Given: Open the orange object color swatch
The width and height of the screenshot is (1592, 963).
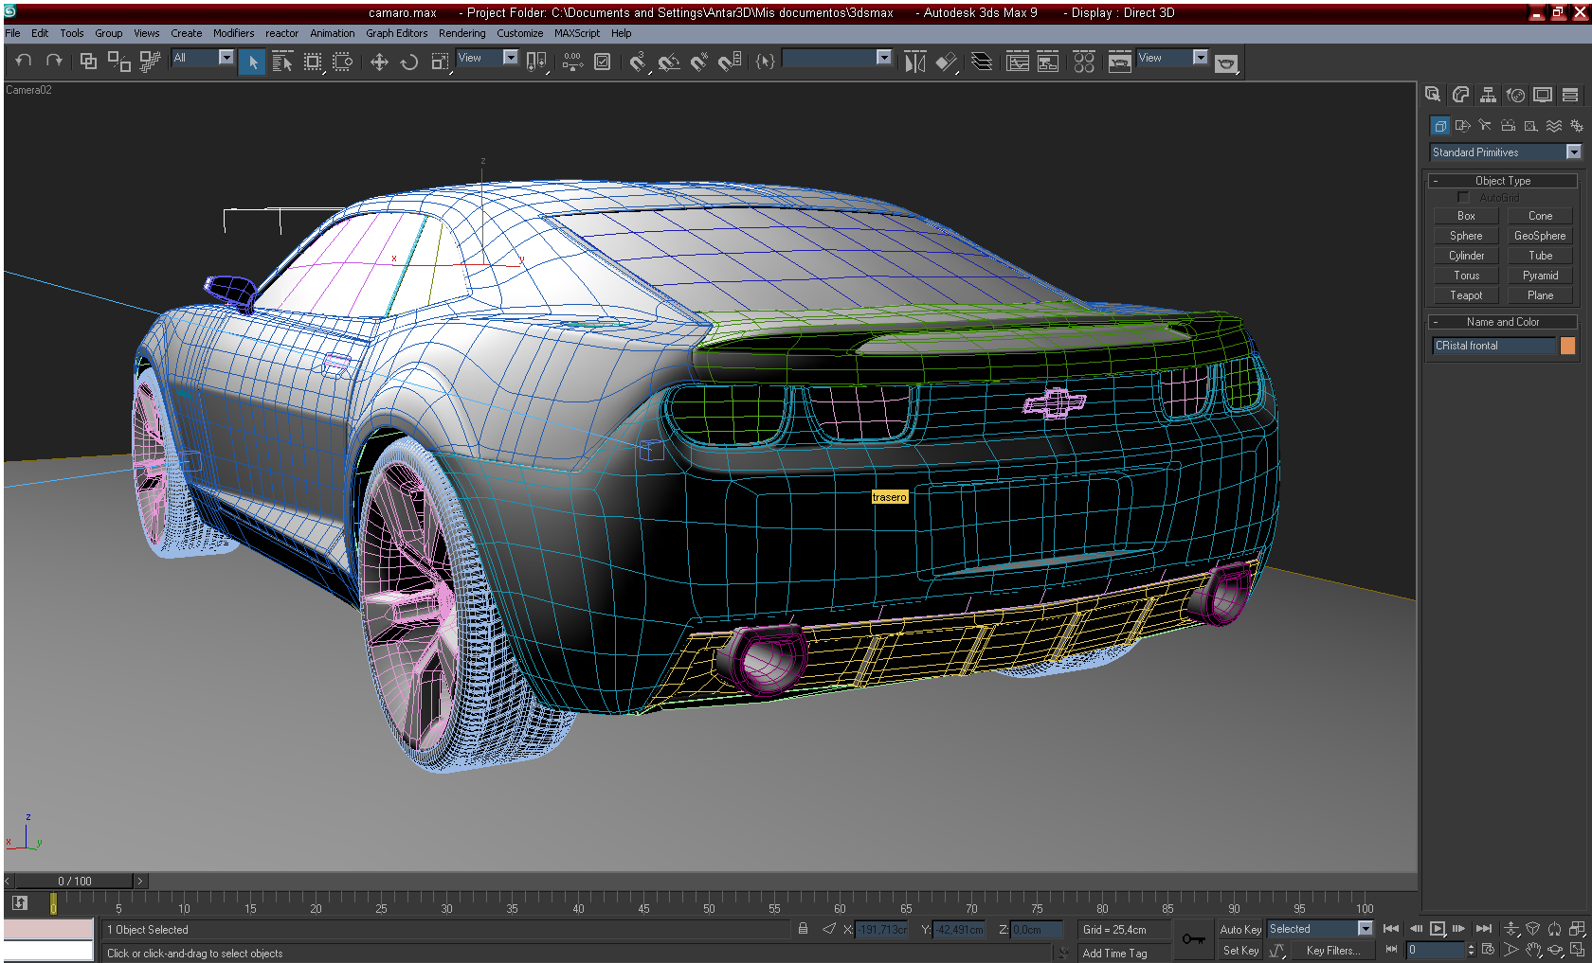Looking at the screenshot, I should pos(1568,346).
